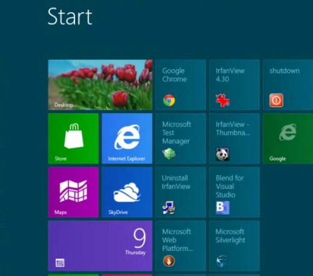Open IrfanView - Thumbnails tile
Screen dimensions: 313x276
pyautogui.click(x=234, y=138)
